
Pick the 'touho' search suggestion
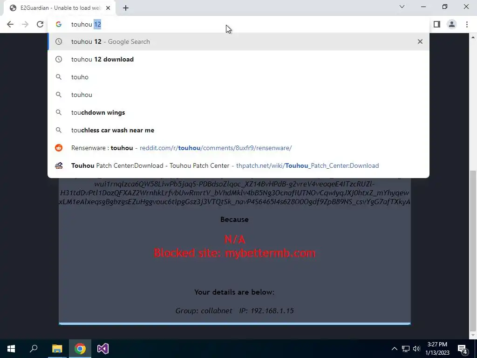coord(238,77)
